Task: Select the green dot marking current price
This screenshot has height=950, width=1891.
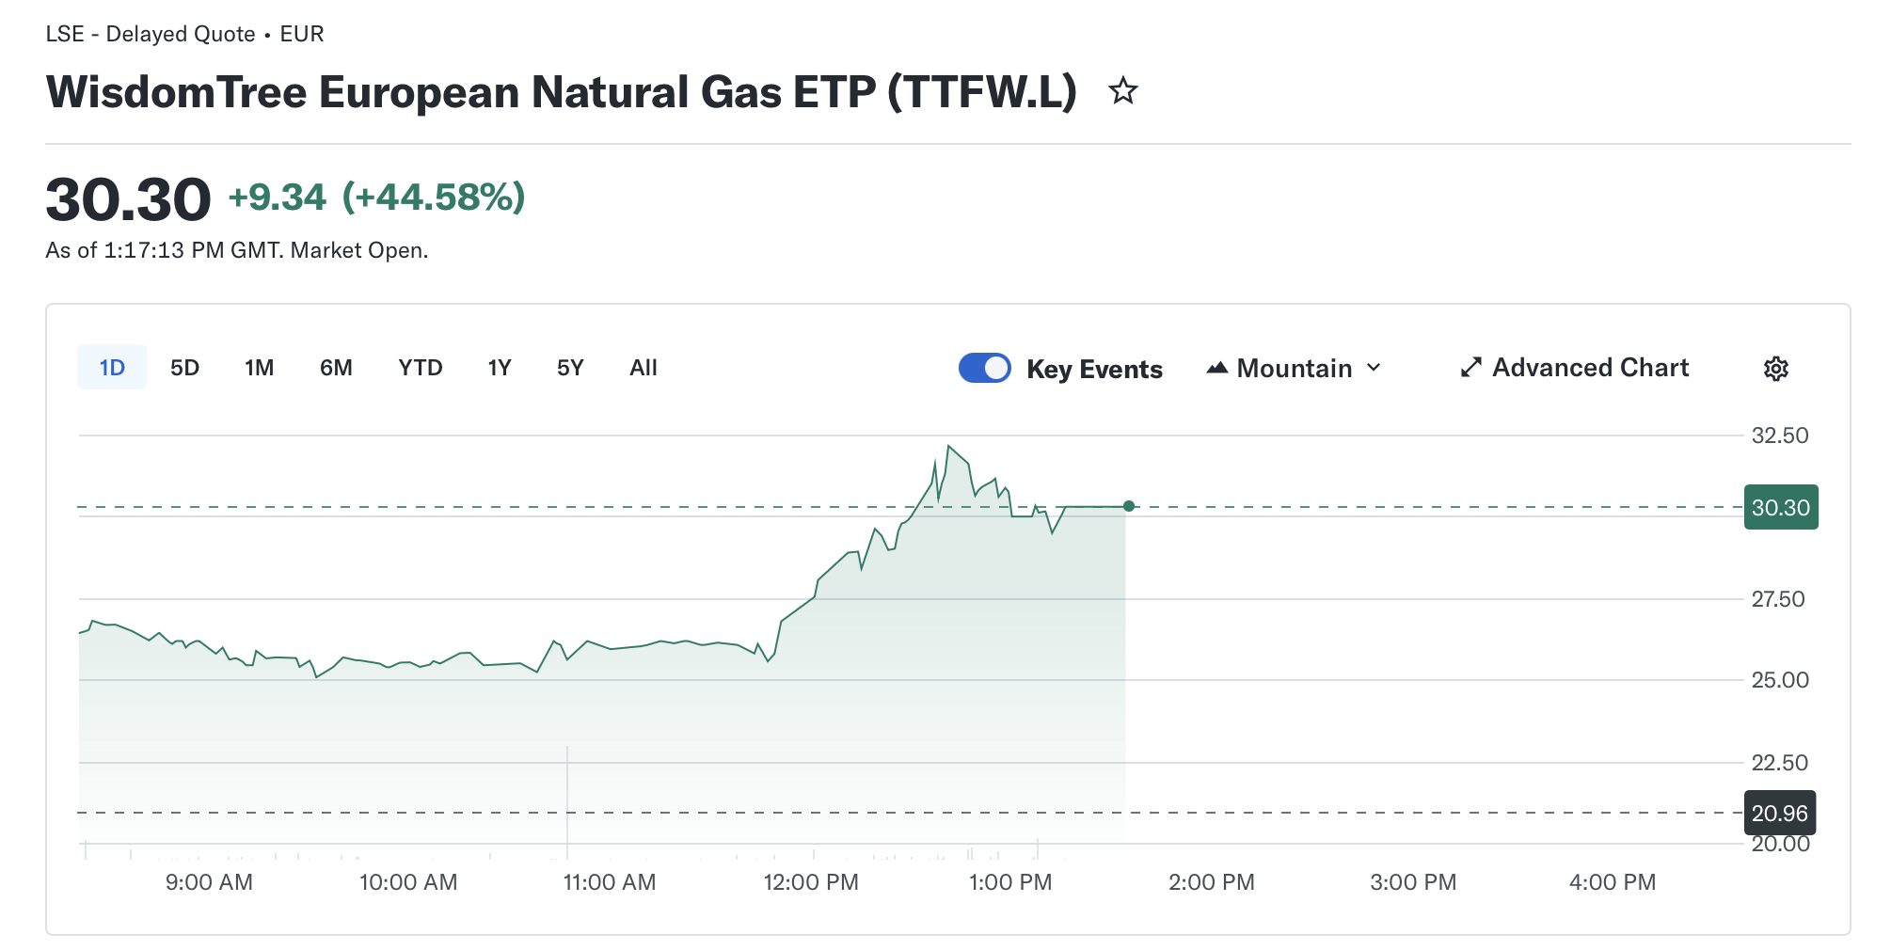Action: tap(1128, 505)
